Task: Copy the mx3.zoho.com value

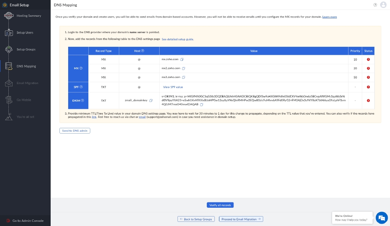Action: pos(184,77)
